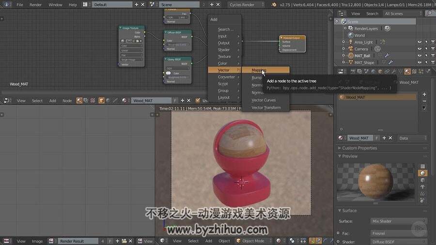Open the Blender info editor type icon
Viewport: 436px width, 245px height.
point(6,4)
